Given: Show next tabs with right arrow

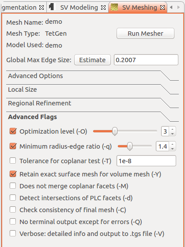Looking at the screenshot, I should [178, 7].
